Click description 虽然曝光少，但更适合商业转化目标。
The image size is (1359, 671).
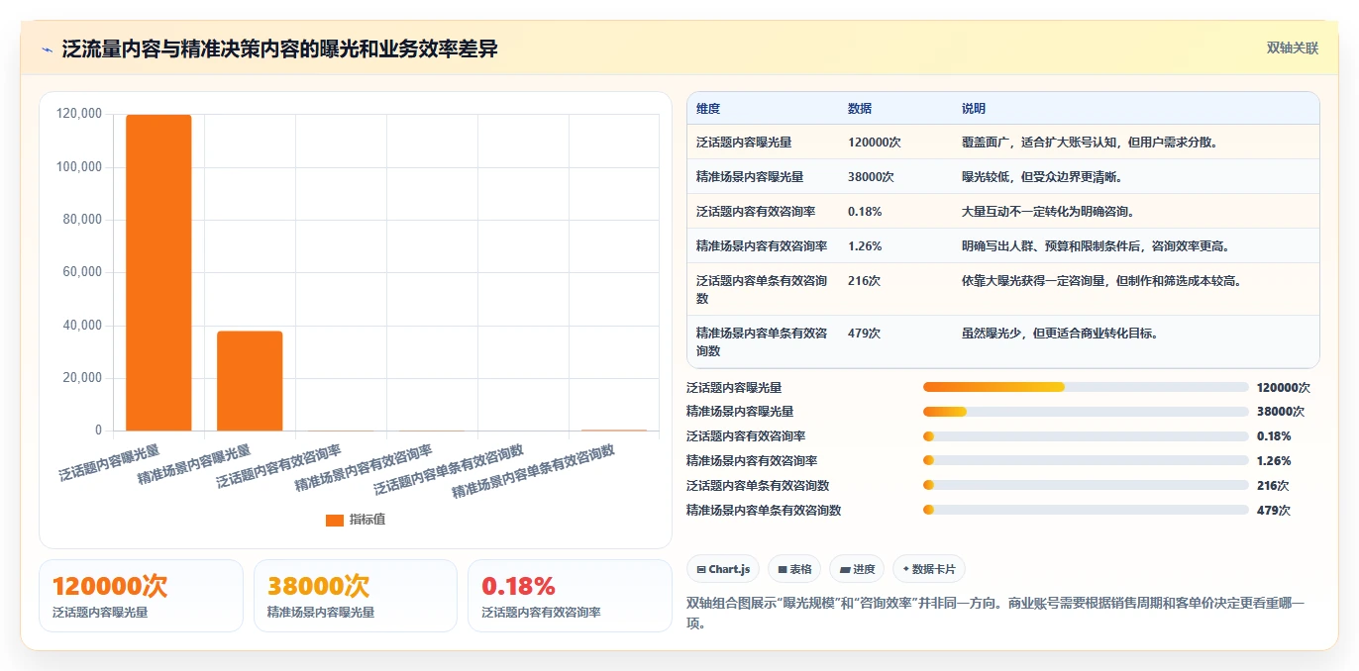1060,333
